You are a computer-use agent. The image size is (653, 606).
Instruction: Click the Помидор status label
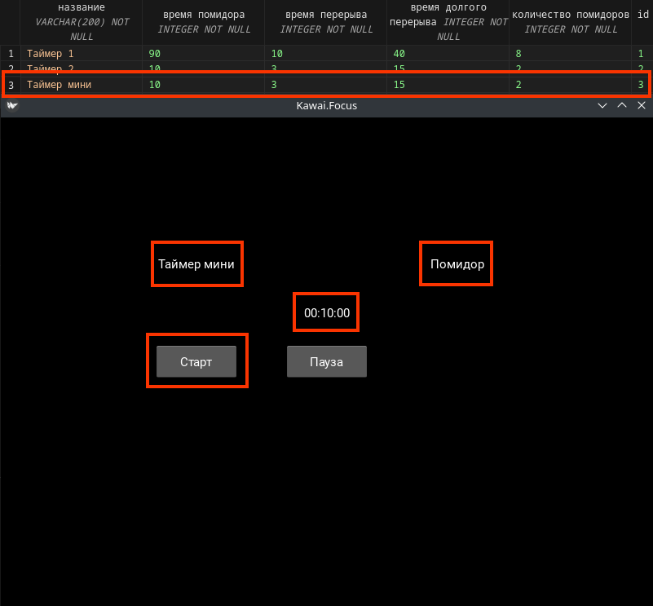click(457, 264)
